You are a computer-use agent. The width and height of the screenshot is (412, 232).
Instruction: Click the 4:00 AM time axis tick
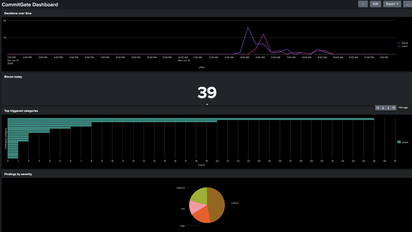245,57
